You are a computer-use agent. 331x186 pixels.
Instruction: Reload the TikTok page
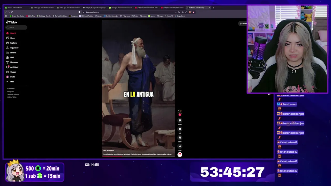12,12
